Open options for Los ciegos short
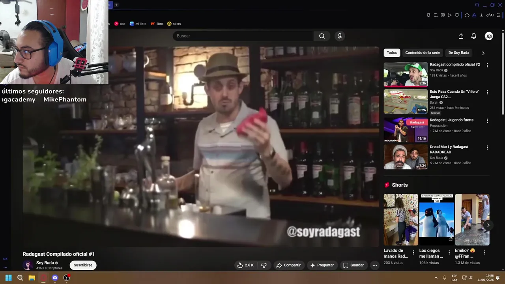Viewport: 505px width, 284px height. pyautogui.click(x=449, y=252)
